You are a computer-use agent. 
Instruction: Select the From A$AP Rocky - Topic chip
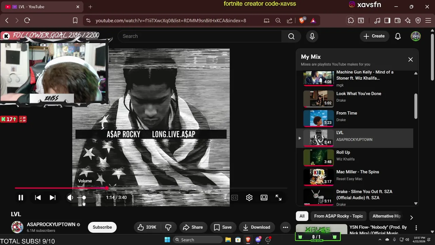pos(338,216)
